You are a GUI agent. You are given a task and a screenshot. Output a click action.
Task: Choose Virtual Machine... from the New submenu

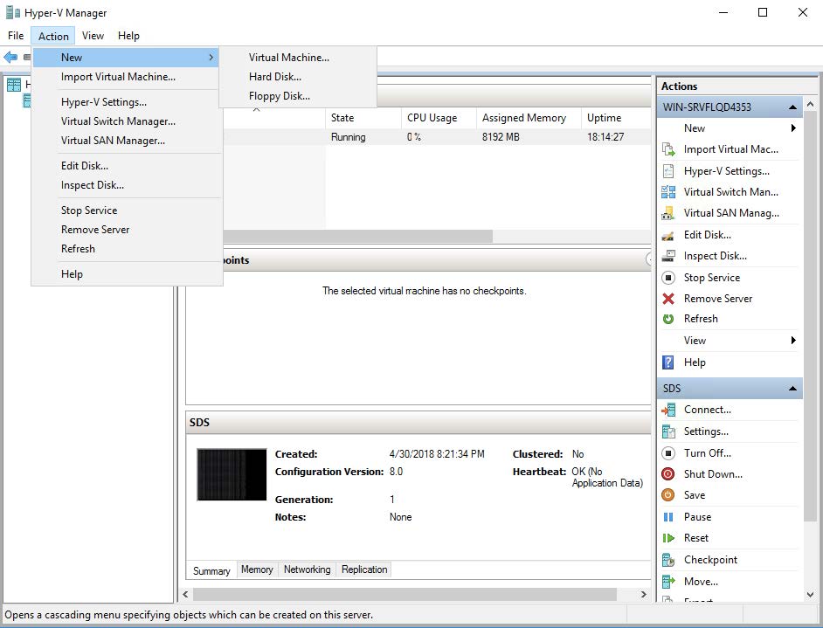point(288,58)
